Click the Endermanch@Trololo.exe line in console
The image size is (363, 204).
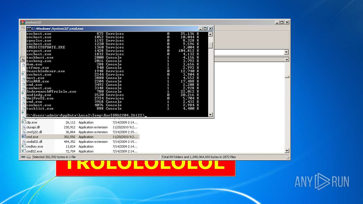(113, 92)
